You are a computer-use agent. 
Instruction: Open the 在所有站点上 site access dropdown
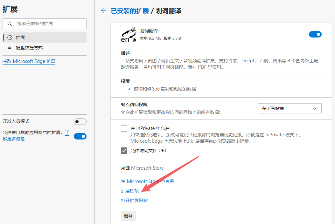coord(290,108)
